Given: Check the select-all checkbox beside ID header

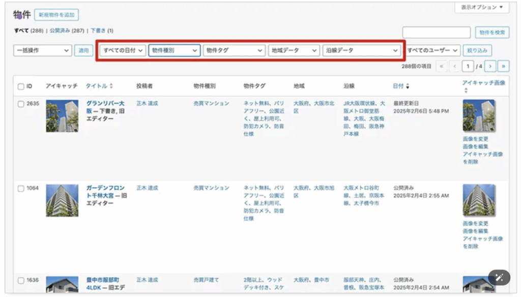Looking at the screenshot, I should 21,86.
